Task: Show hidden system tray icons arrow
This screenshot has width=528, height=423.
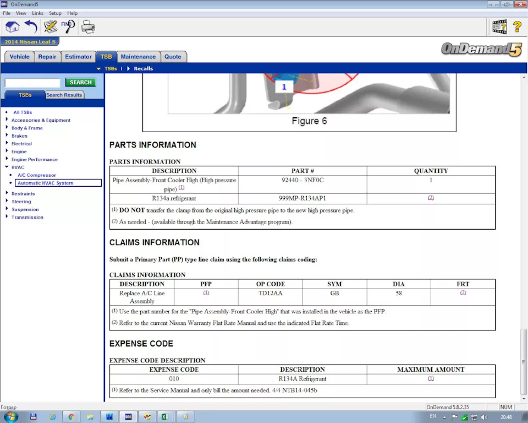Action: click(x=444, y=417)
